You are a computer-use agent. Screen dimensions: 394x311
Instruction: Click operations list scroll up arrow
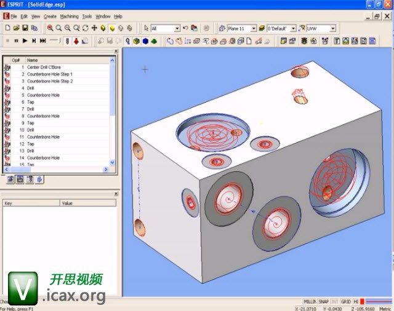[112, 60]
